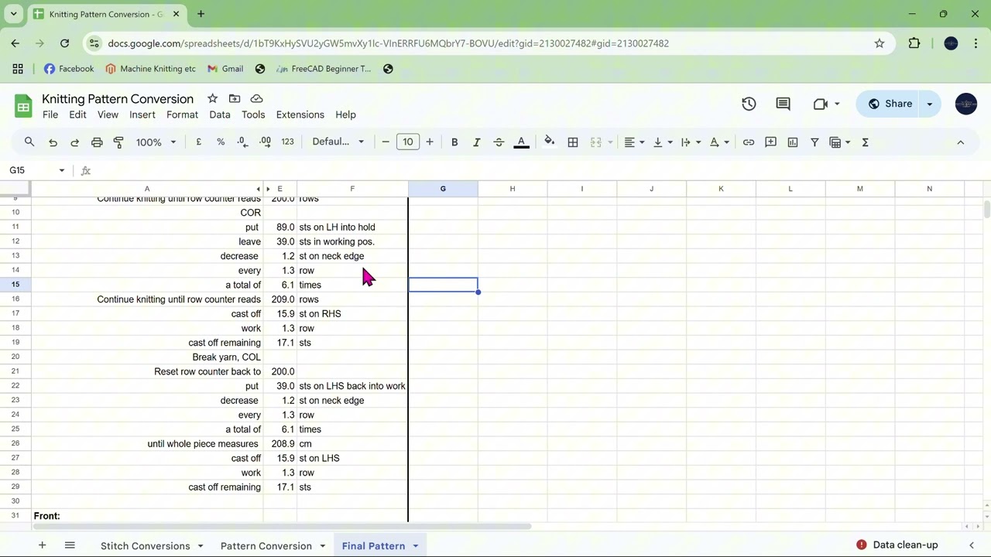Click the Name box G15
This screenshot has height=557, width=991.
(37, 170)
